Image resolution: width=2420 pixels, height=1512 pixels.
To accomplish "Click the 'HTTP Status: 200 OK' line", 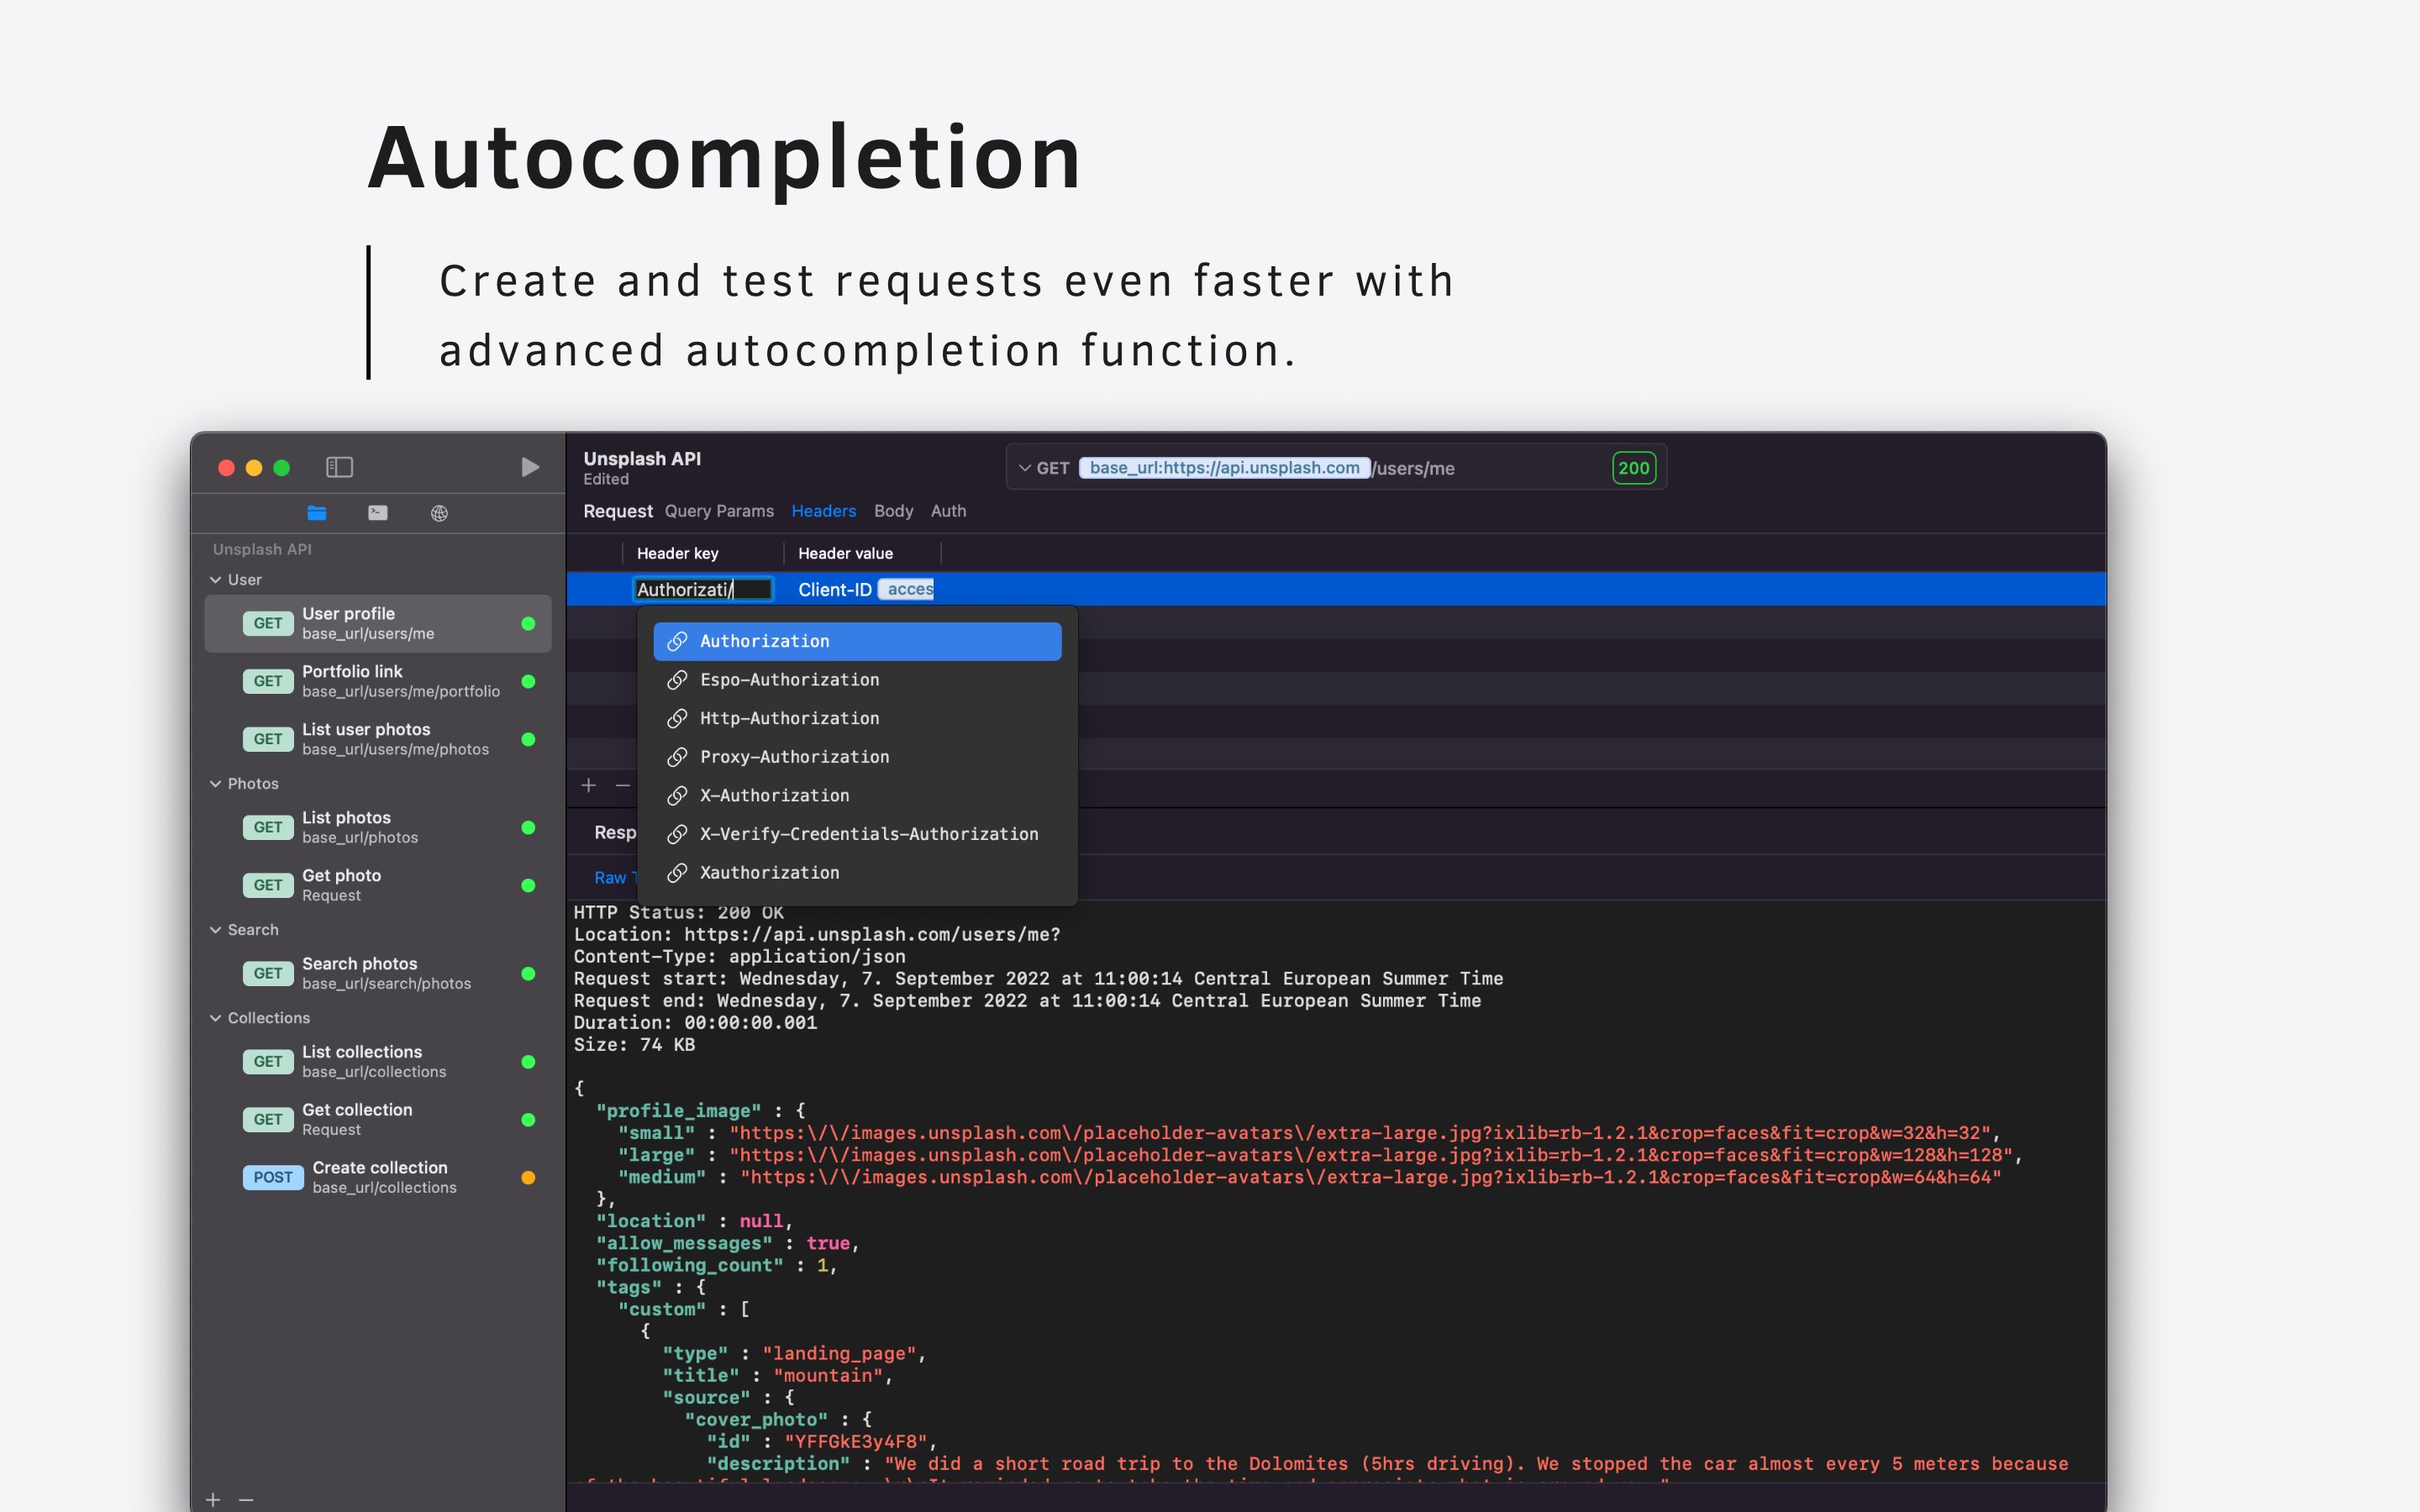I will coord(678,913).
